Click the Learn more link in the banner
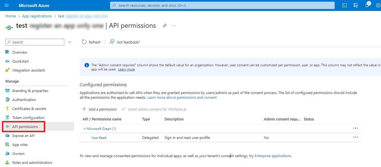This screenshot has width=381, height=167. [x=126, y=69]
